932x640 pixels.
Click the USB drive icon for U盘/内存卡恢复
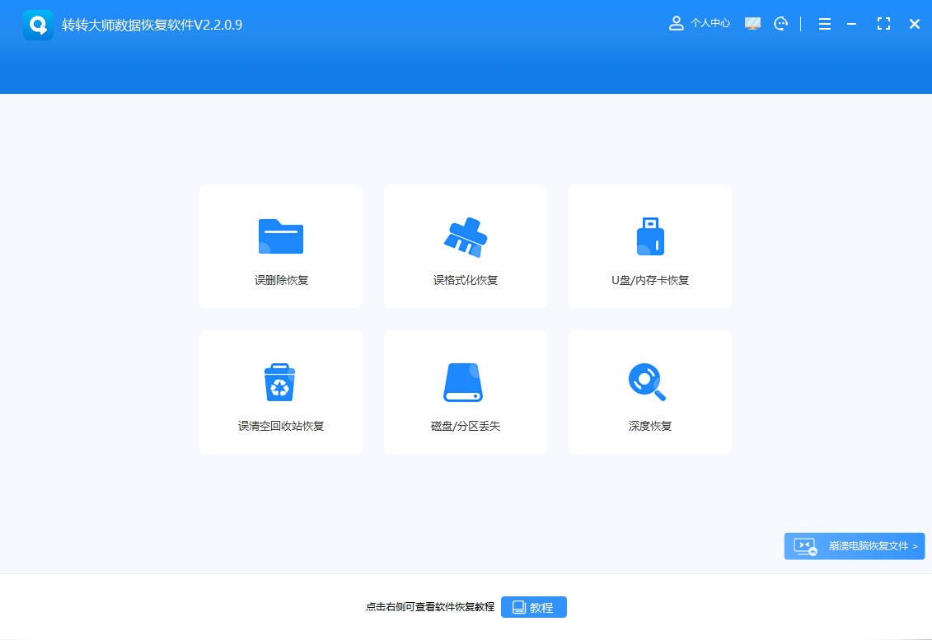pyautogui.click(x=649, y=236)
